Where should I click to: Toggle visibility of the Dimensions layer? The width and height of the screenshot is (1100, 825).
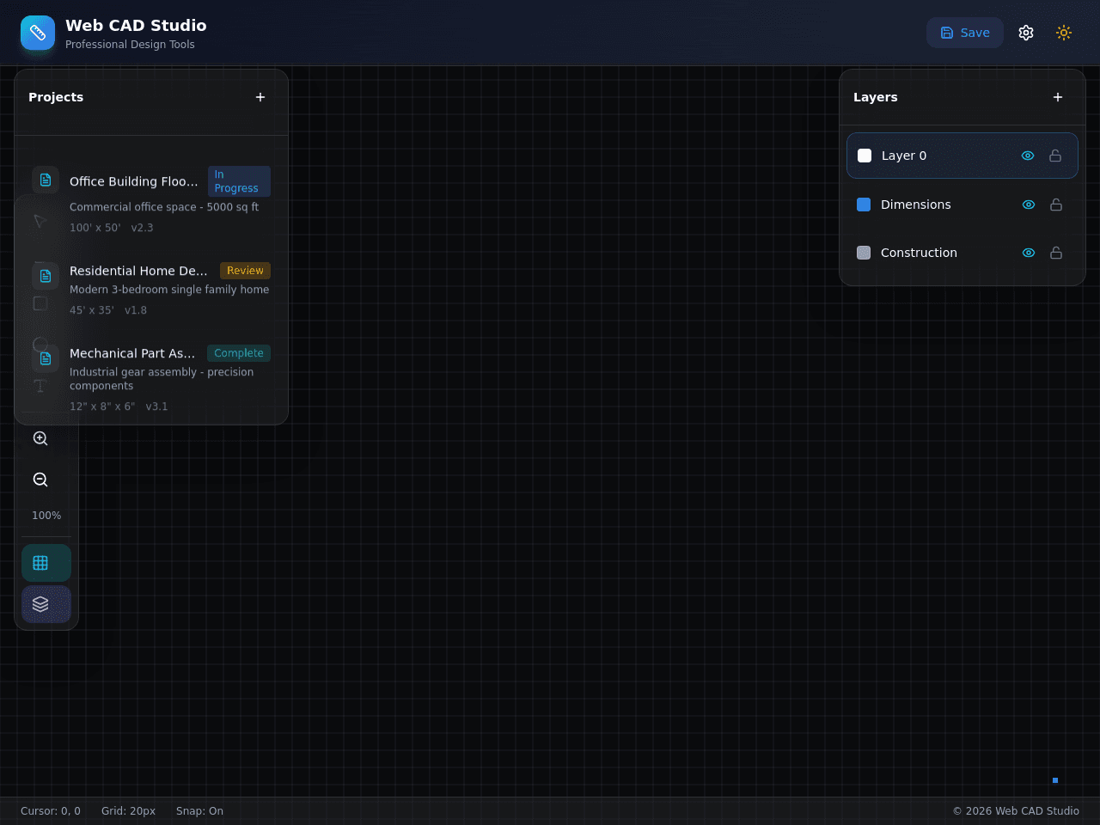click(x=1029, y=205)
